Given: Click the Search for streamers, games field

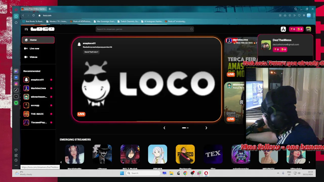Looking at the screenshot, I should [x=145, y=29].
